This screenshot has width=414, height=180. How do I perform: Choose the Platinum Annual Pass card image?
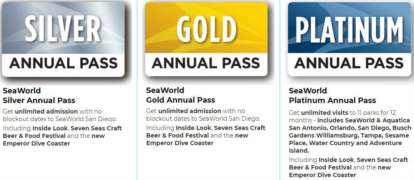349,39
